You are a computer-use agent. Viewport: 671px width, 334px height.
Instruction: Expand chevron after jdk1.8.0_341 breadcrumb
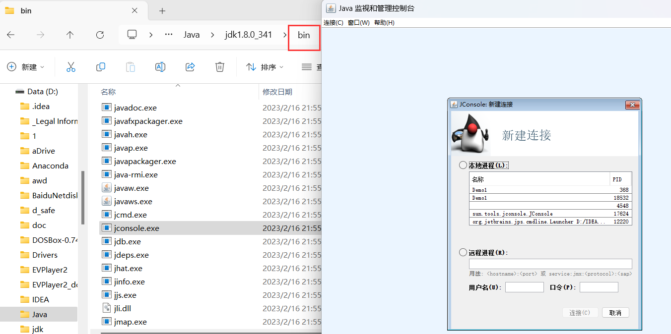pos(285,35)
